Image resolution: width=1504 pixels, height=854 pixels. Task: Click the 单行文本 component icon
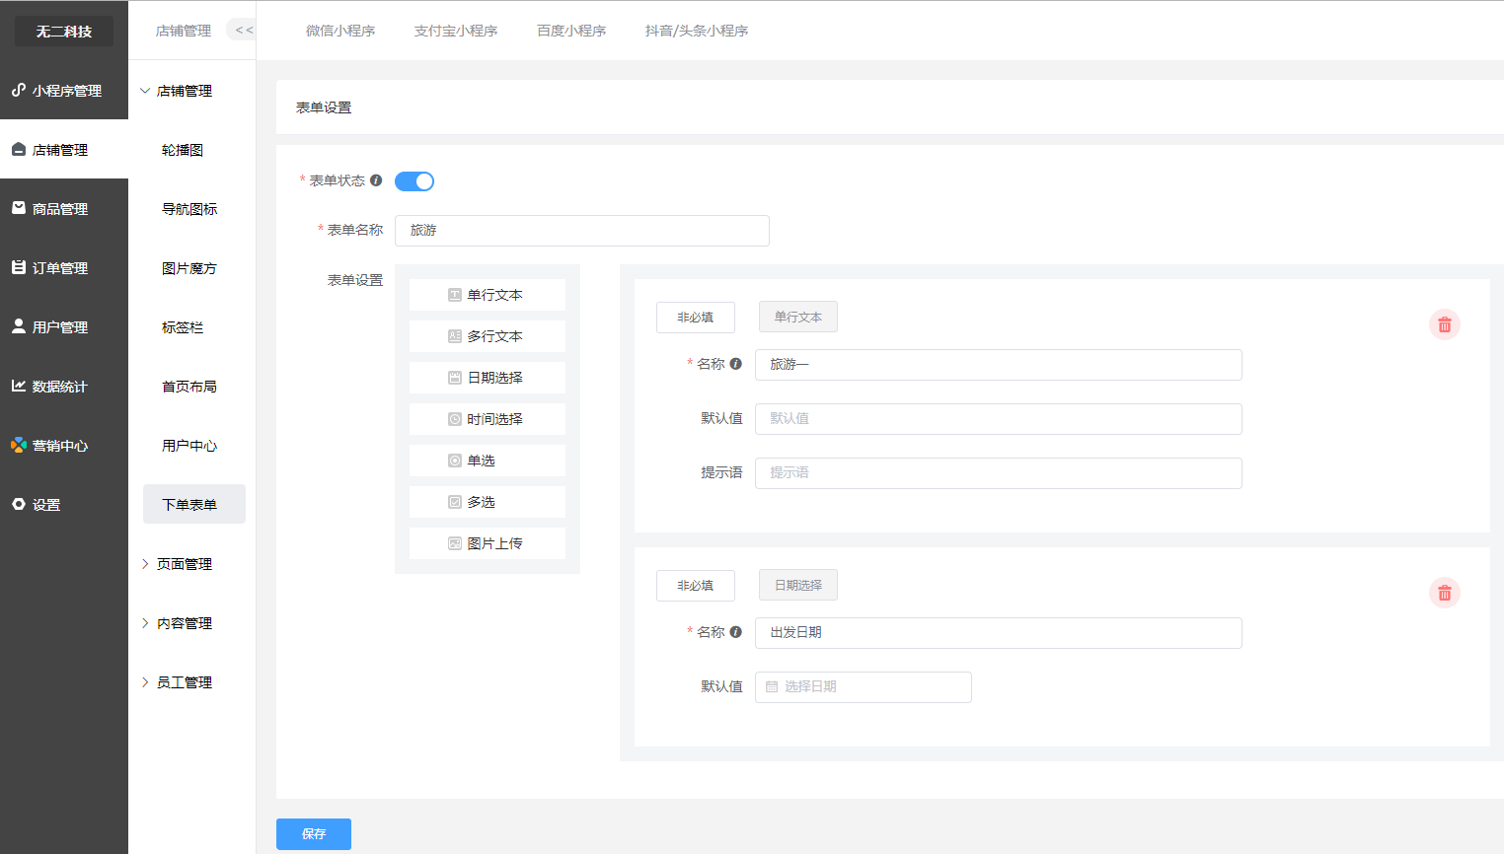point(455,295)
